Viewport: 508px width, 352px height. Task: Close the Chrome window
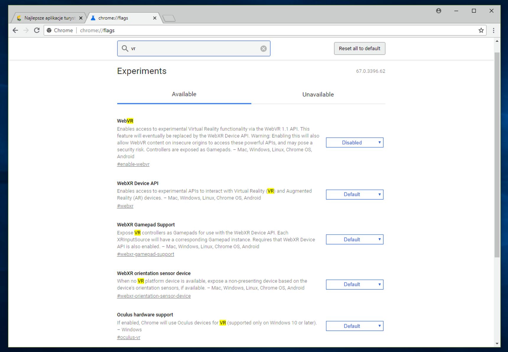[x=491, y=11]
